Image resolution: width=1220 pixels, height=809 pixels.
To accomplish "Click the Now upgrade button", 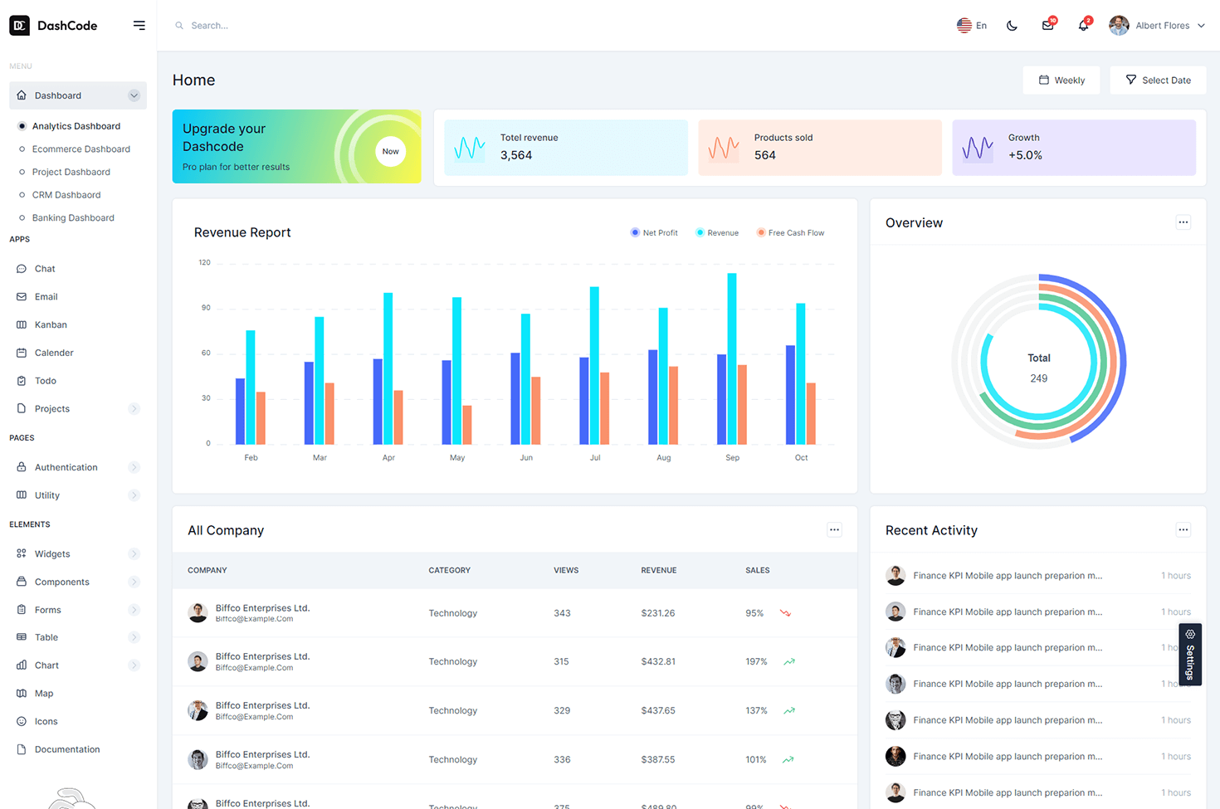I will tap(390, 151).
